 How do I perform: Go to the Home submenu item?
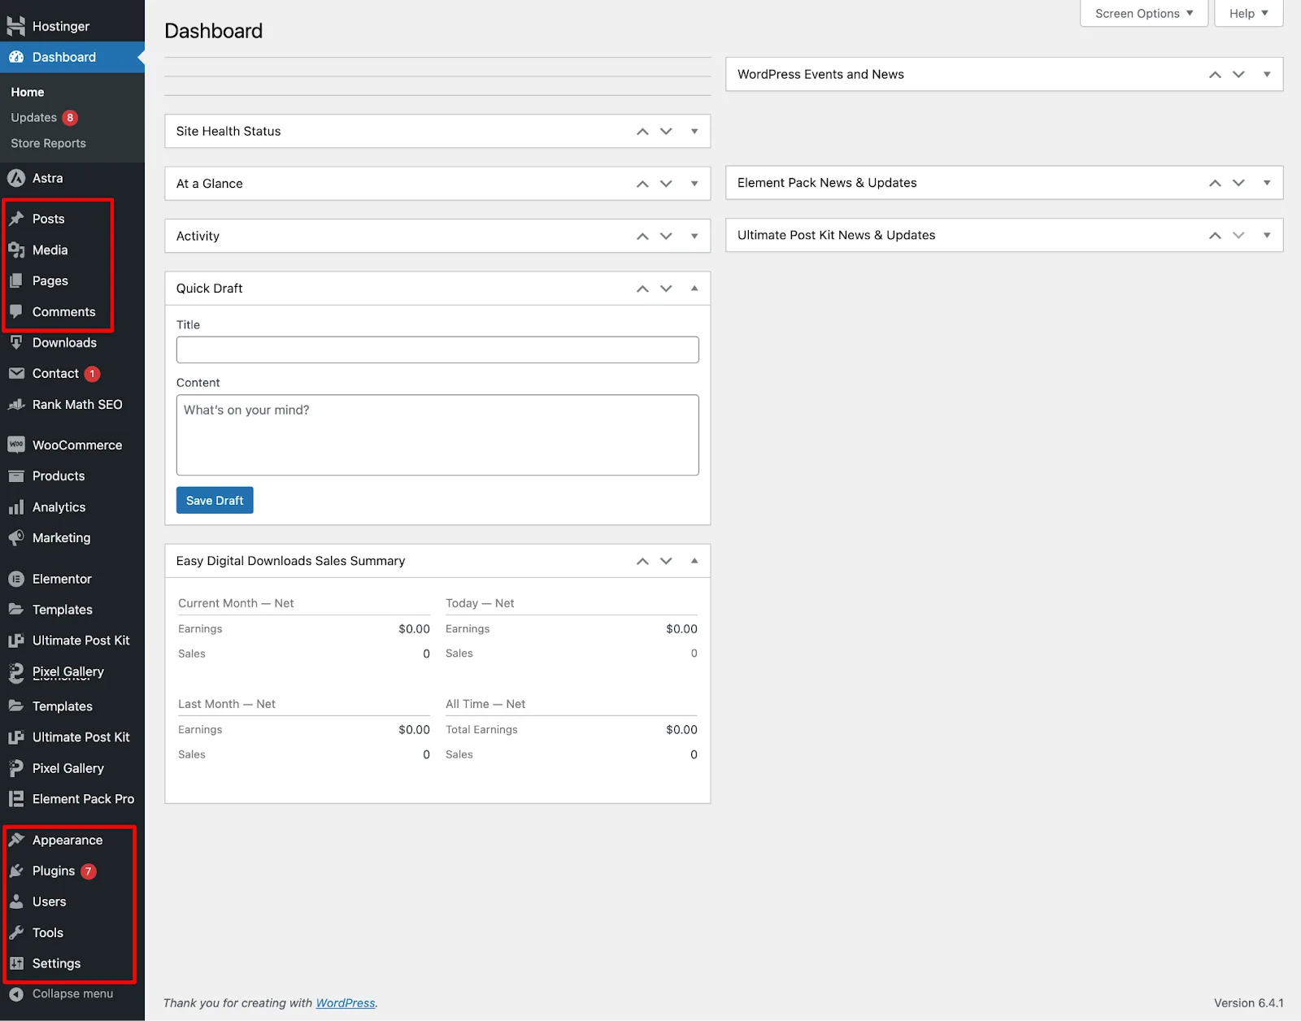pos(28,92)
